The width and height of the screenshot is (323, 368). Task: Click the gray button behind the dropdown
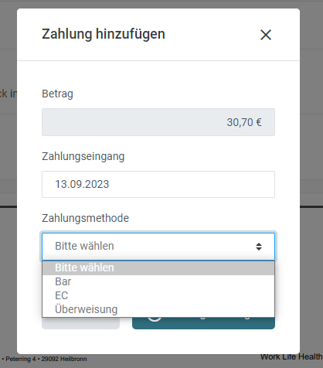click(x=80, y=323)
